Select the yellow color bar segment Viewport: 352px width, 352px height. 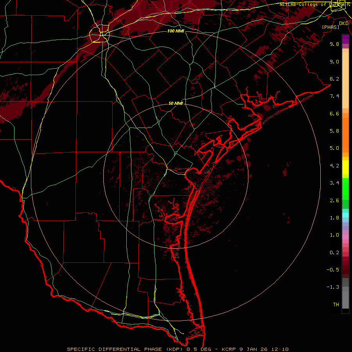pyautogui.click(x=345, y=167)
